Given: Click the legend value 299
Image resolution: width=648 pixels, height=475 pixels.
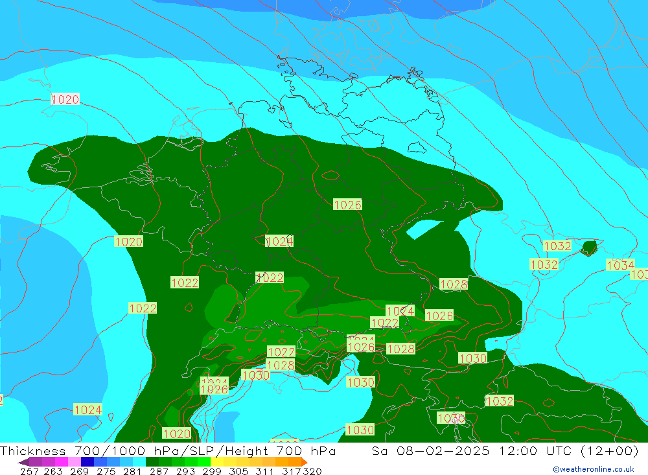Looking at the screenshot, I should (212, 471).
